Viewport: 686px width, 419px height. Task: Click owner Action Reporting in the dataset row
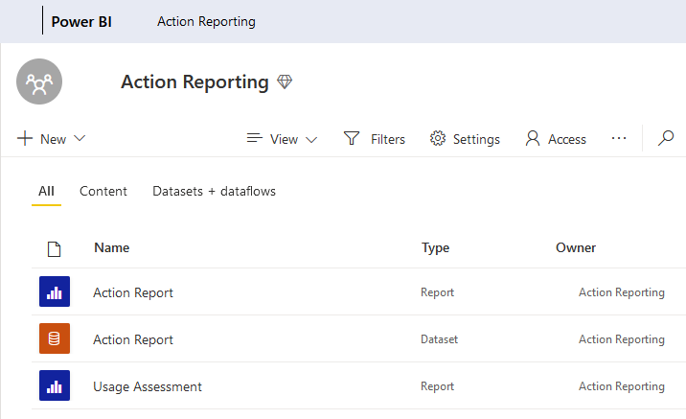pos(622,339)
